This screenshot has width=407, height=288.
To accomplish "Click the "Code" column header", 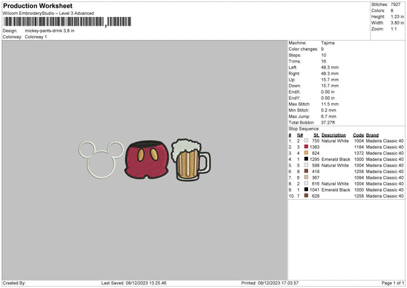I will point(358,135).
